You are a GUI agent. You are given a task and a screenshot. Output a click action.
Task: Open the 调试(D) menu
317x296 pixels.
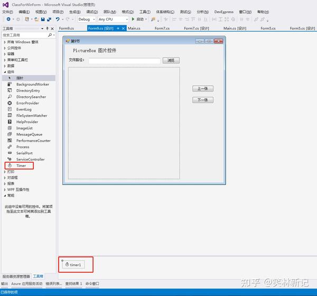(x=92, y=12)
